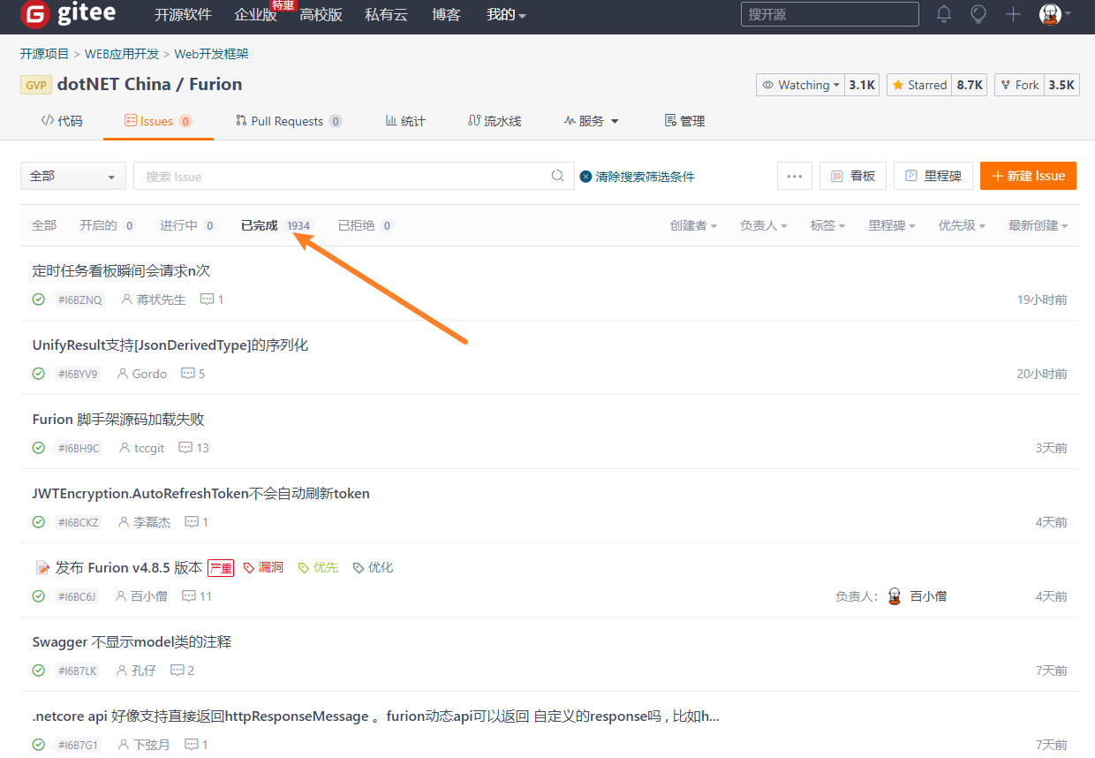This screenshot has height=758, width=1095.
Task: Click the Fork count 3.5K
Action: [1061, 85]
